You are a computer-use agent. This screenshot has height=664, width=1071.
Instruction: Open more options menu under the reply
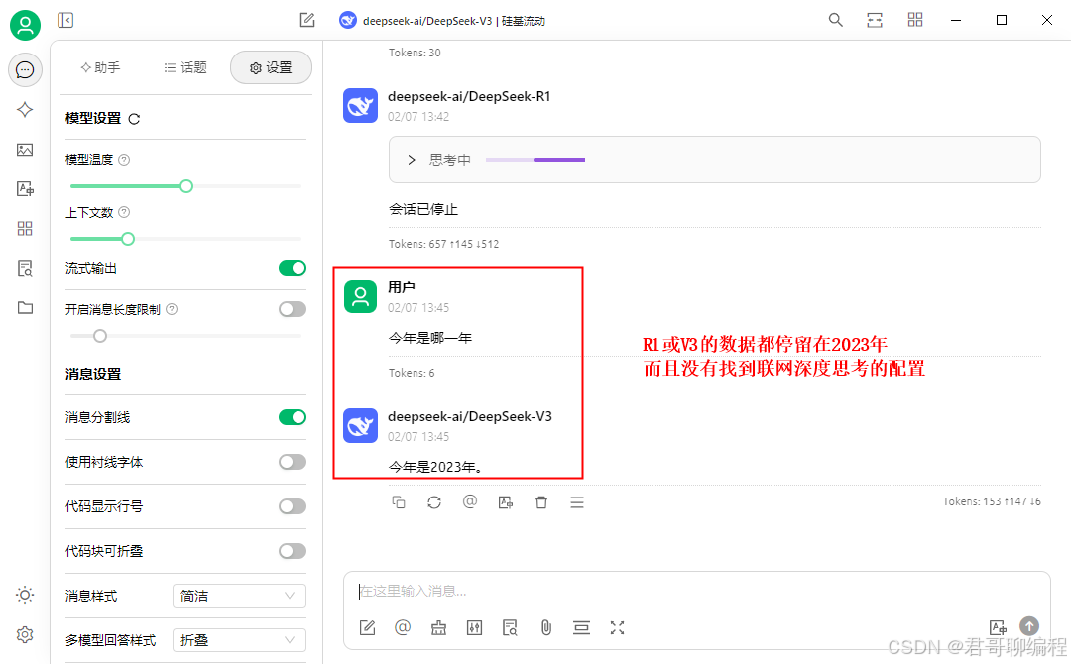577,502
